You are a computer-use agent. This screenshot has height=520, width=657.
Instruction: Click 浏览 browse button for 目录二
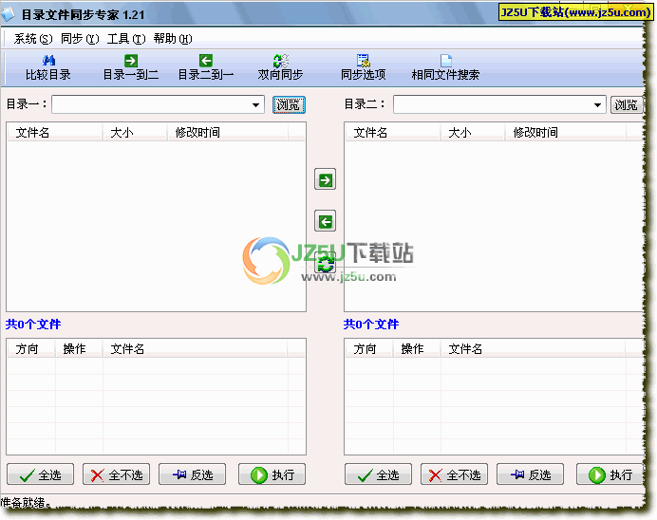627,104
